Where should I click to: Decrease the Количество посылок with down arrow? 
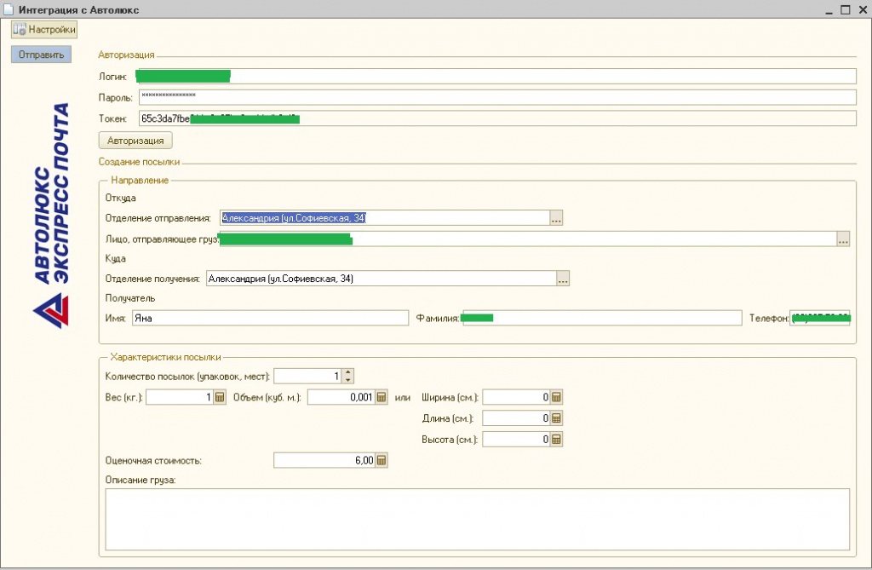[348, 380]
